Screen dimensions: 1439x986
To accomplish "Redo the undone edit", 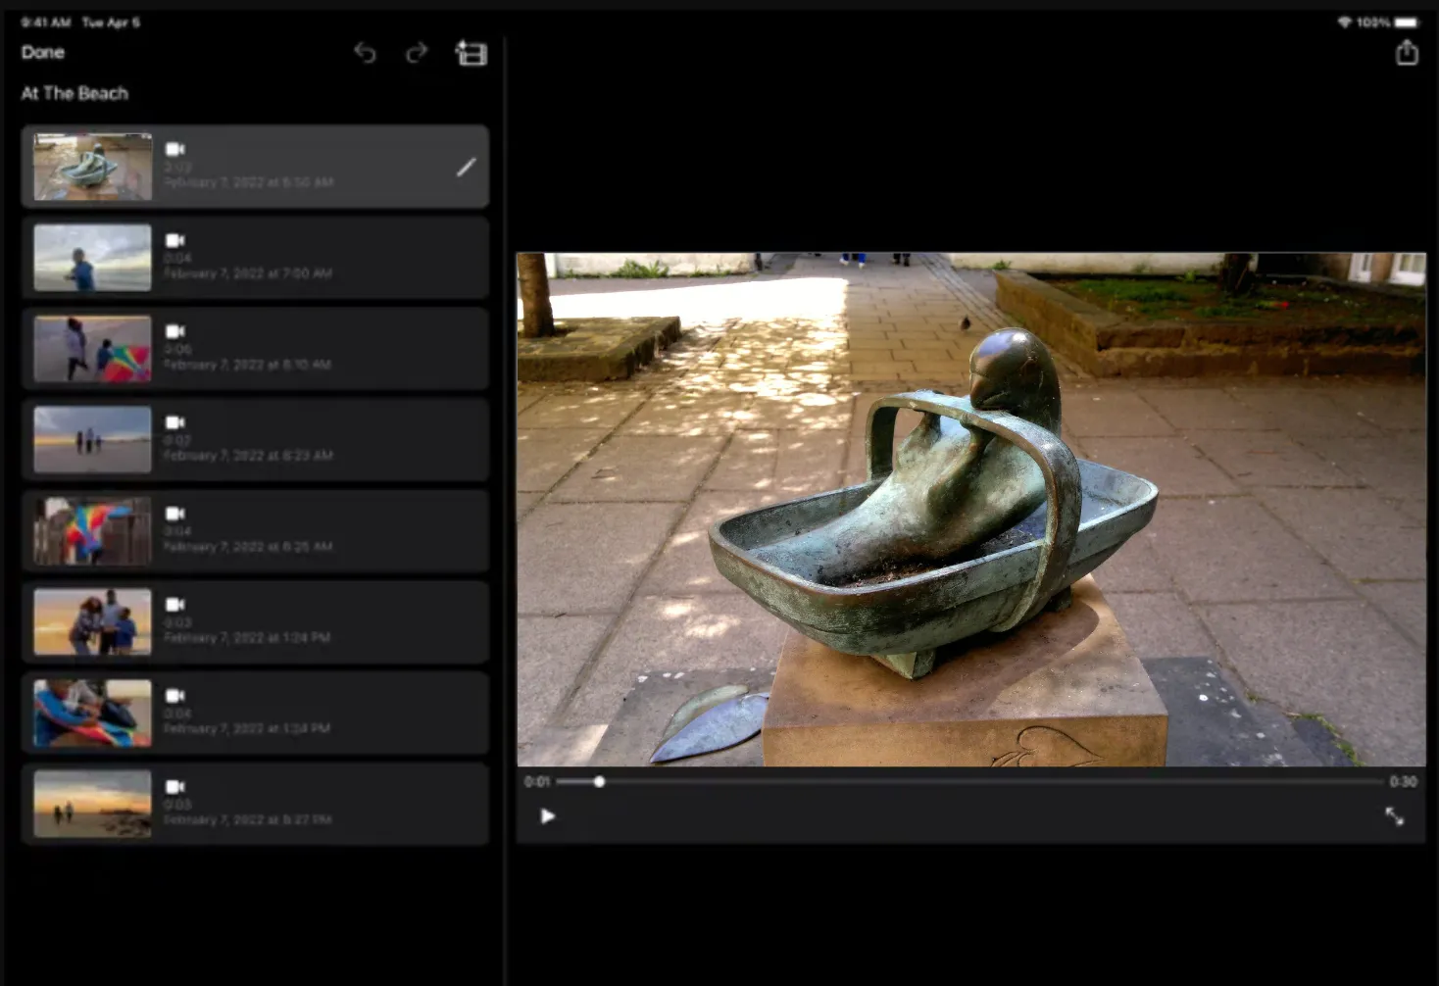I will 416,54.
